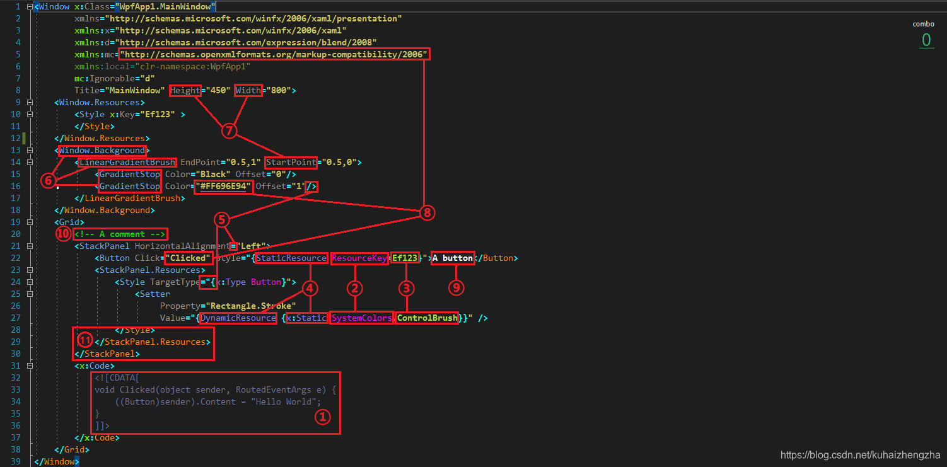Click the "Hello World" string literal

284,402
